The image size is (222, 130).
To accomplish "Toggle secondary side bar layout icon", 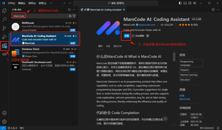I will point(190,3).
